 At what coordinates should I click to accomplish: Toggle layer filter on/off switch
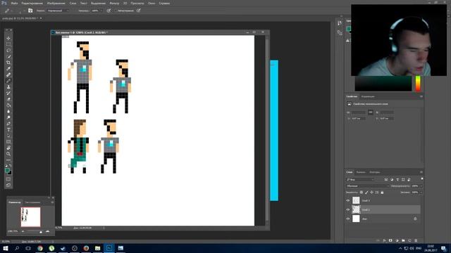pyautogui.click(x=421, y=179)
